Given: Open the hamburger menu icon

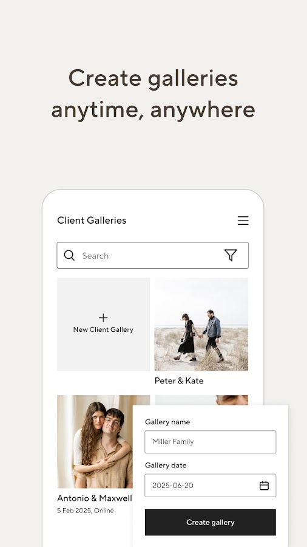Looking at the screenshot, I should click(x=243, y=221).
